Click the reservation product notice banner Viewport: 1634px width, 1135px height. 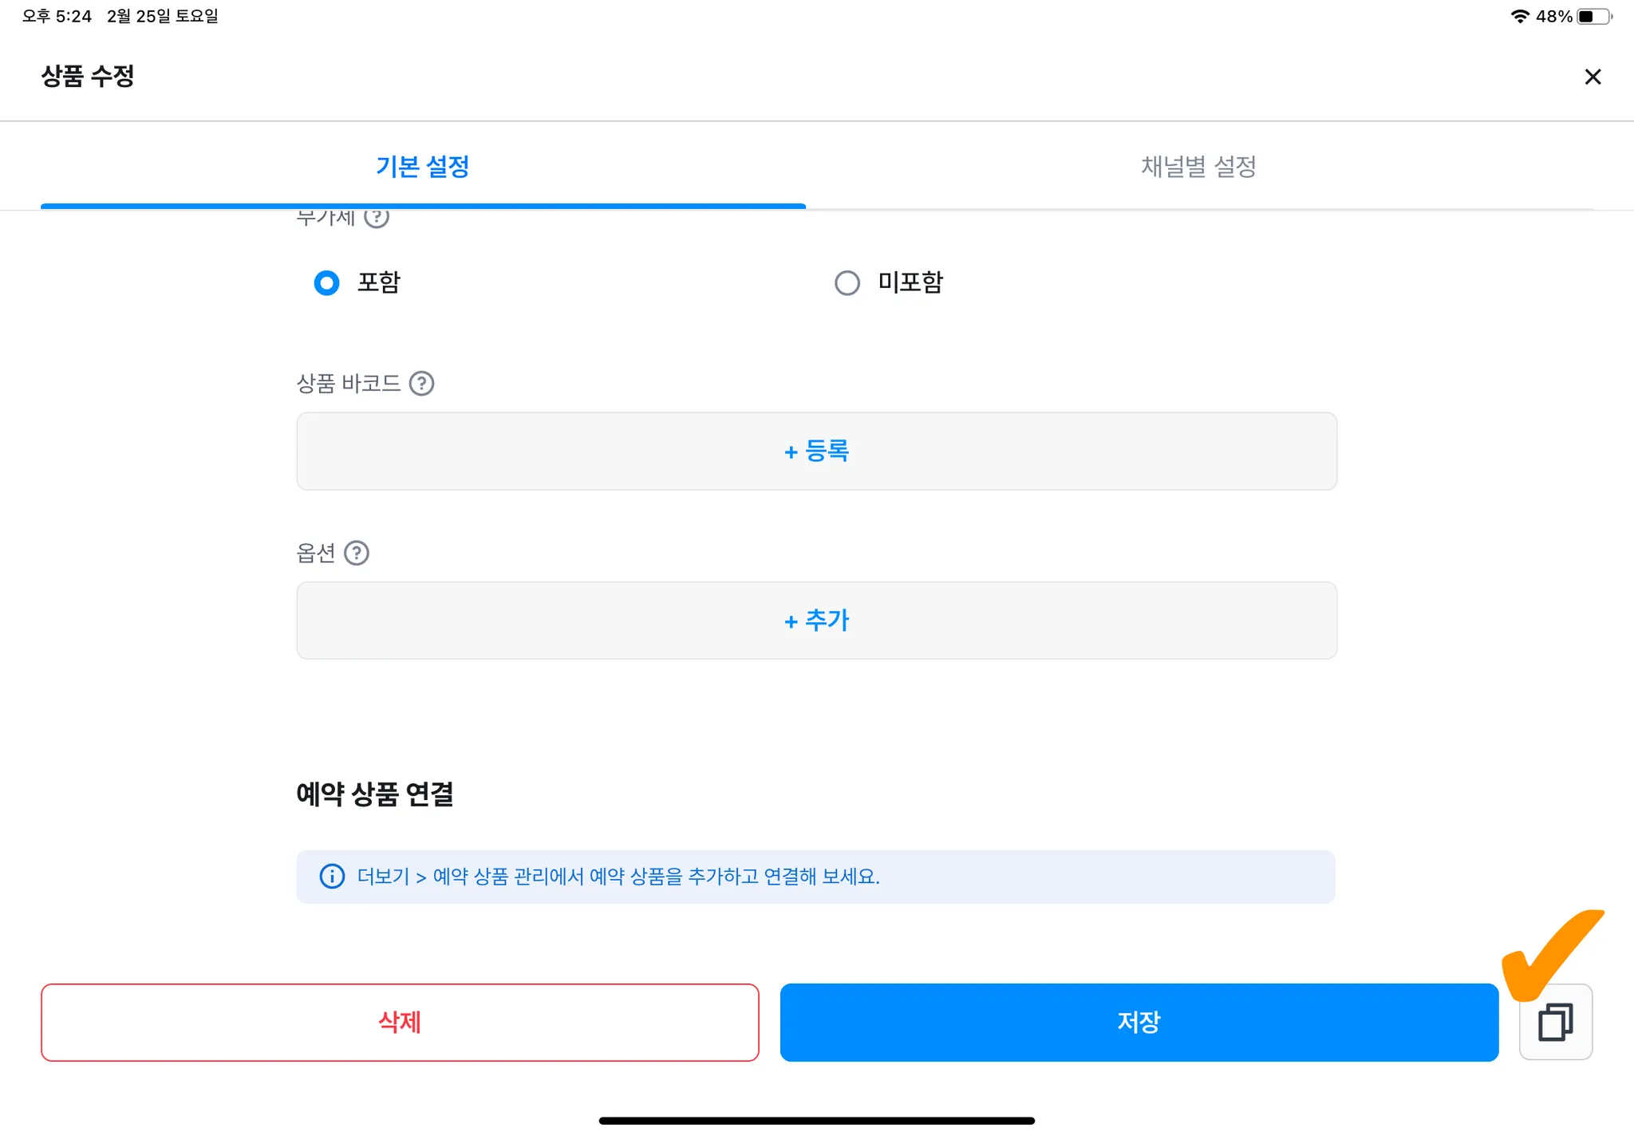point(815,877)
